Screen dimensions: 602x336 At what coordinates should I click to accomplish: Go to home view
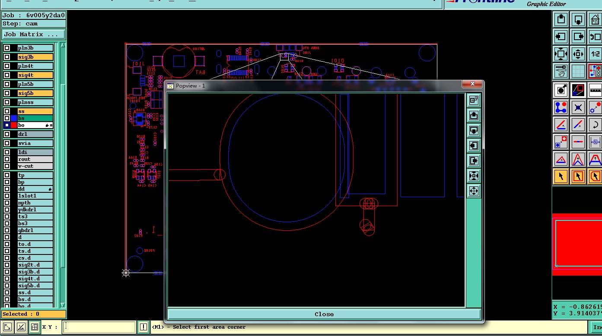click(595, 19)
